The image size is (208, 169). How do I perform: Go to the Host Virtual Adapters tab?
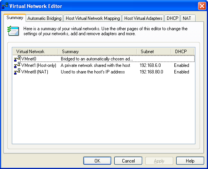coord(143,18)
